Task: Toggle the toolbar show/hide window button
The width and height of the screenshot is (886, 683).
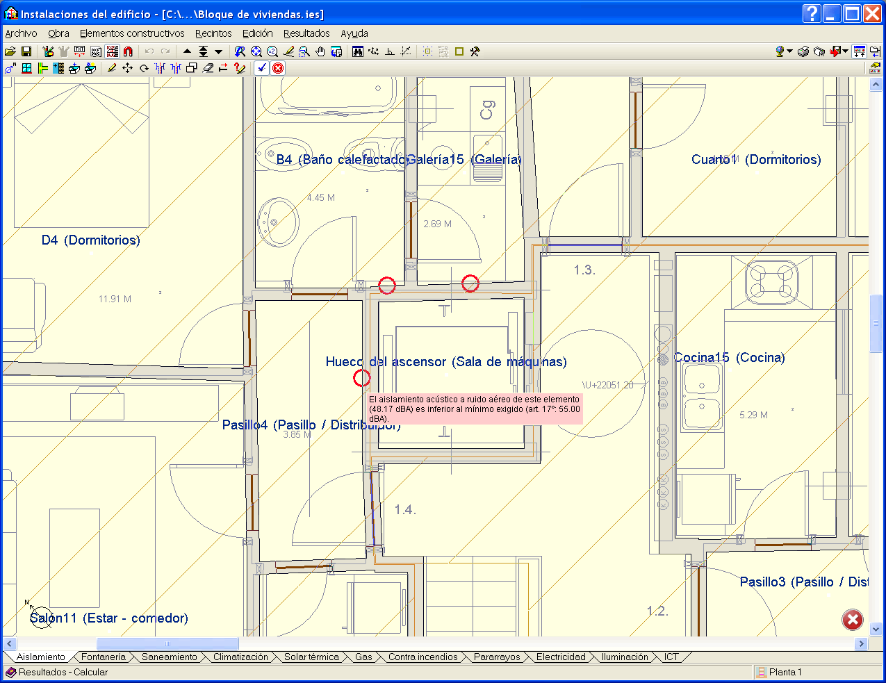Action: pos(860,51)
